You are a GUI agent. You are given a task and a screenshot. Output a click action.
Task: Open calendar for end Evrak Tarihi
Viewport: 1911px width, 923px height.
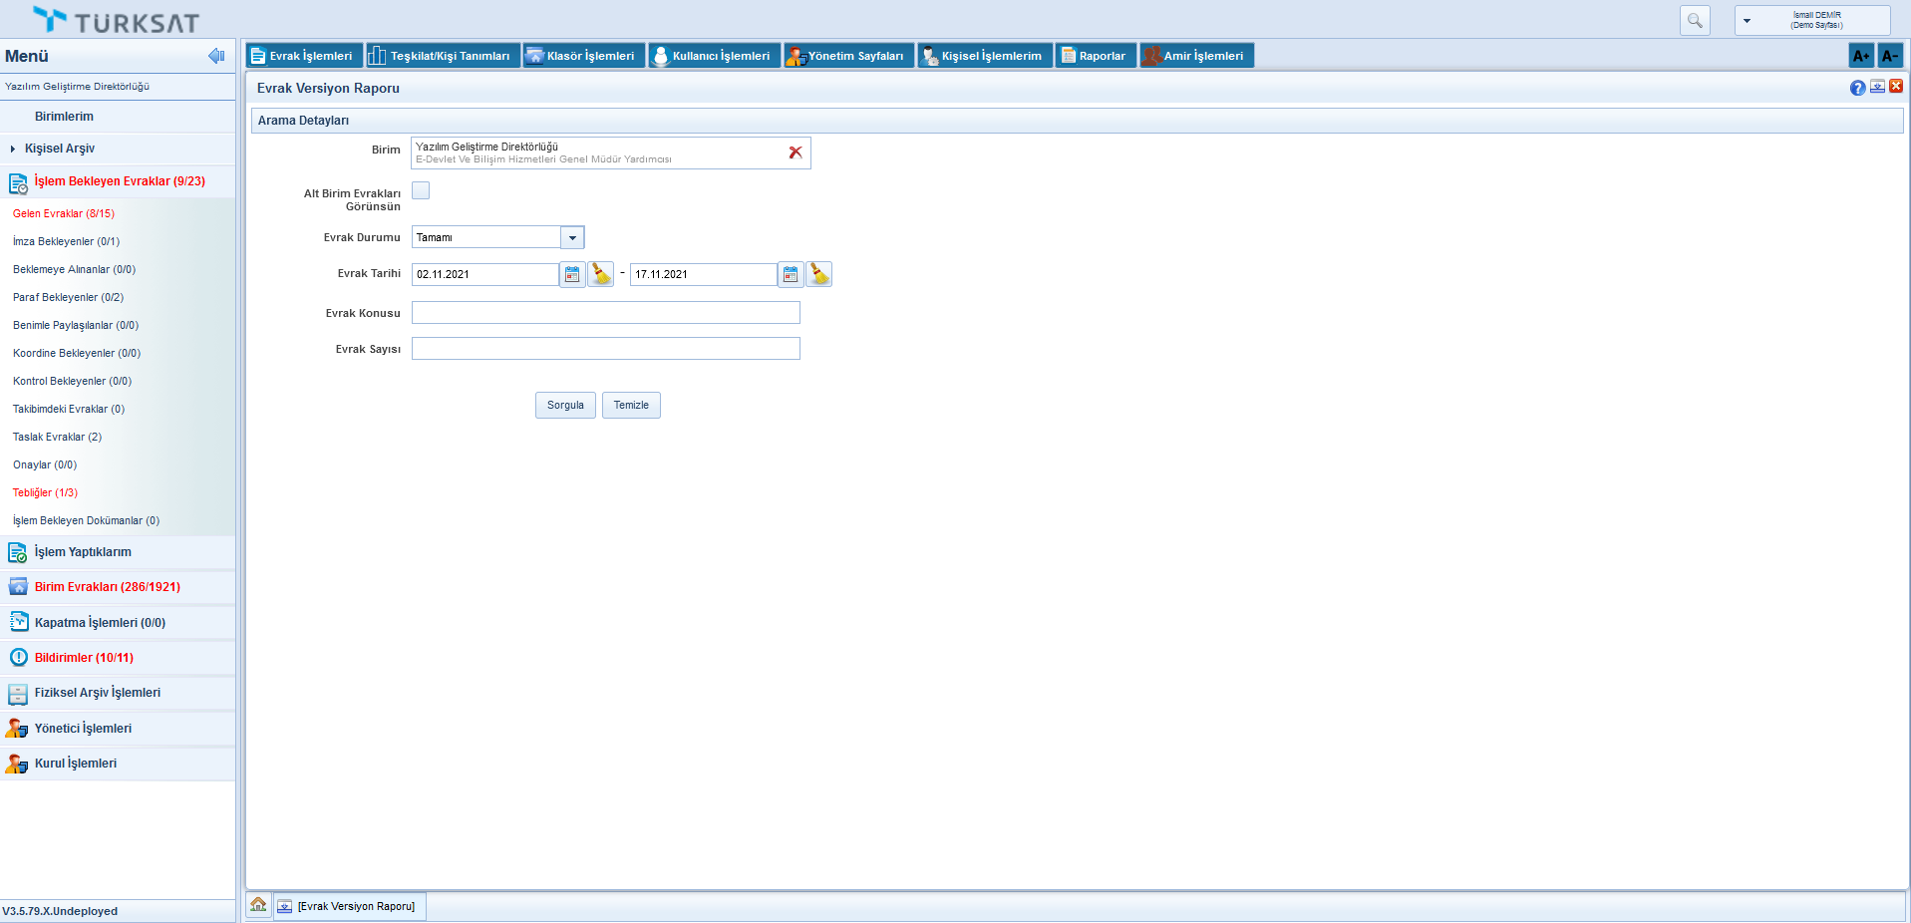[x=791, y=274]
